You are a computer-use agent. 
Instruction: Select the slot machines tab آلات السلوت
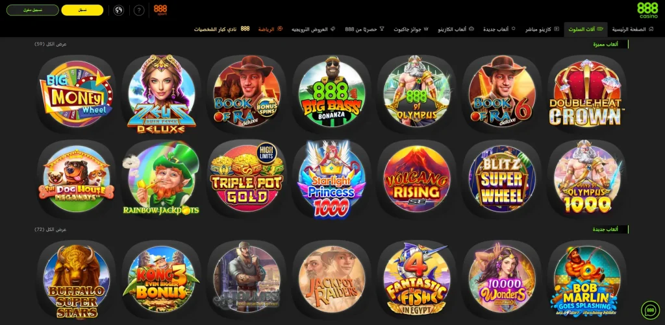(x=586, y=29)
